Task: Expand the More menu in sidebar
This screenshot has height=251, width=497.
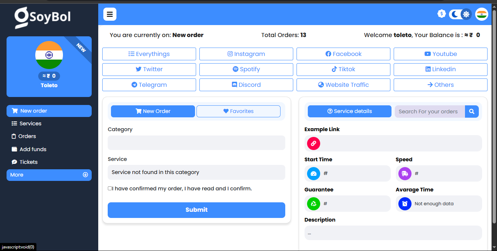Action: click(x=49, y=175)
